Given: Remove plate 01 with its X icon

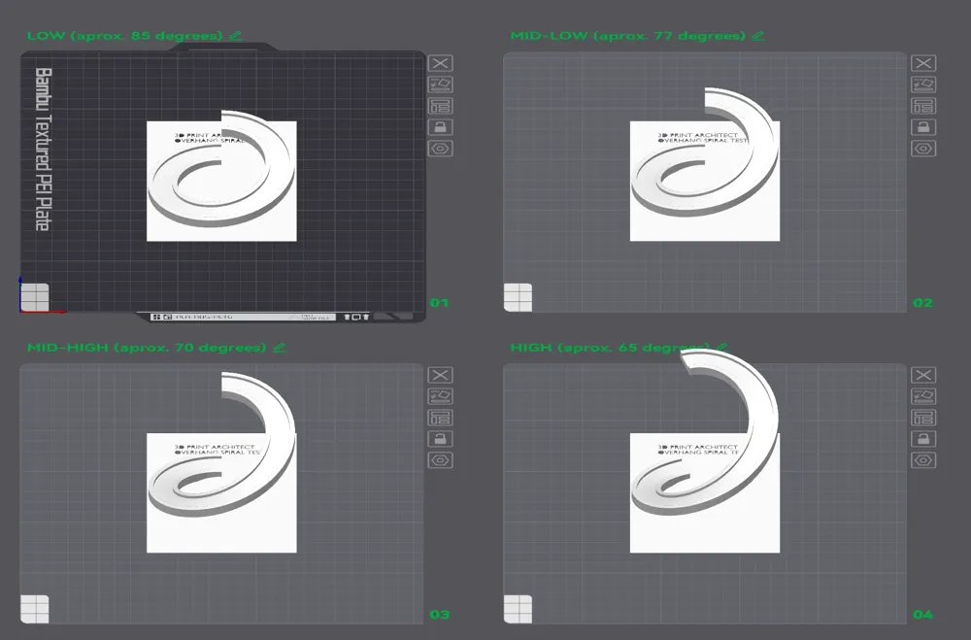Looking at the screenshot, I should (x=440, y=63).
